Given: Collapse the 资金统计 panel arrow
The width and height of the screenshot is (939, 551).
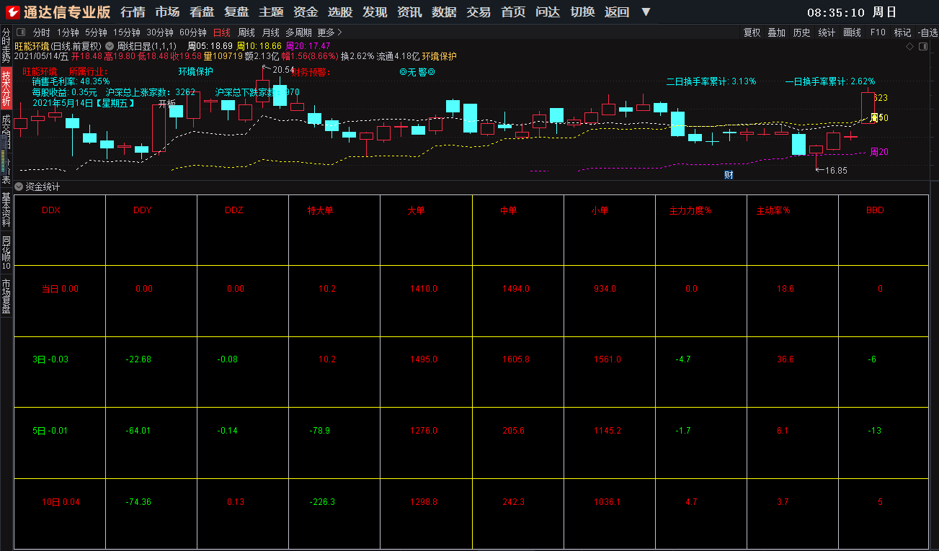Looking at the screenshot, I should pos(19,187).
